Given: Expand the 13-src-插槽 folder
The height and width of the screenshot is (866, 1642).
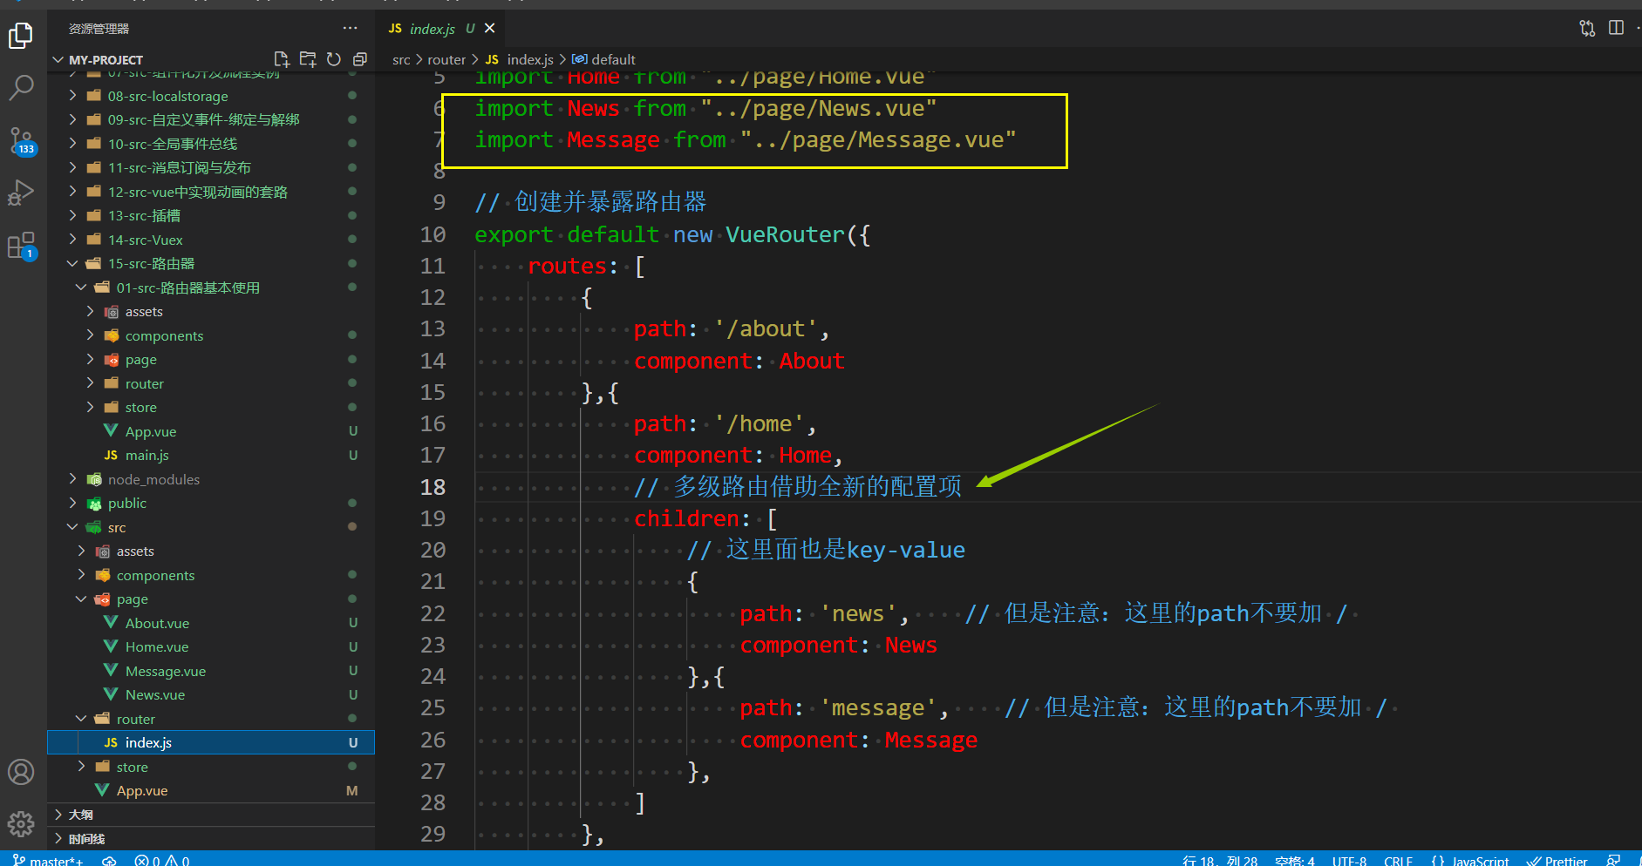Looking at the screenshot, I should pyautogui.click(x=211, y=215).
